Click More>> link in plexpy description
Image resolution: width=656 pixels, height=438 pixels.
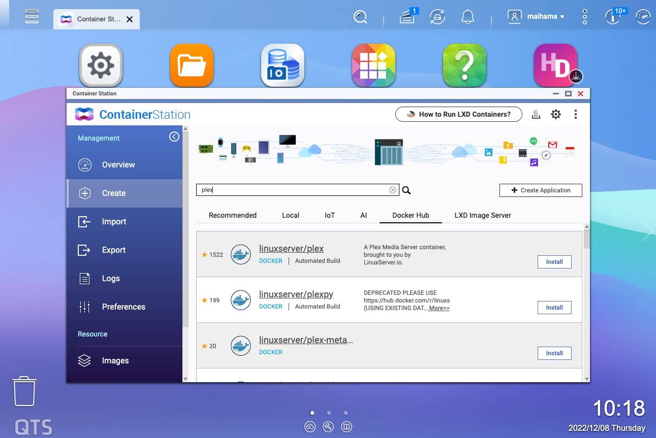439,308
